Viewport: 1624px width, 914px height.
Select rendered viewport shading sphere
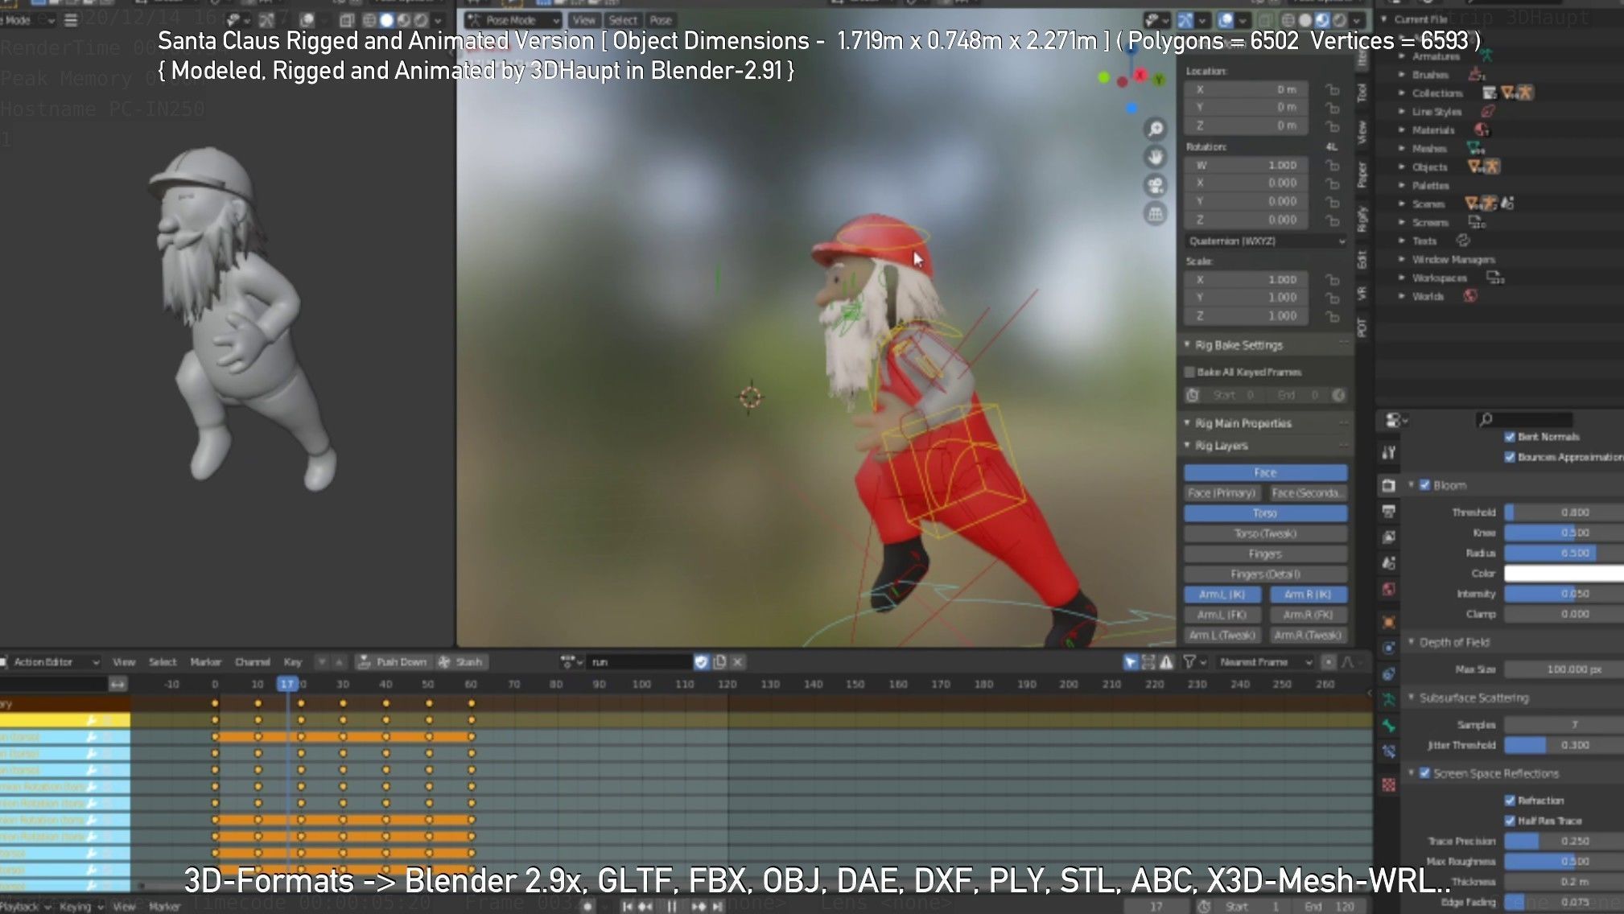[x=1339, y=20]
